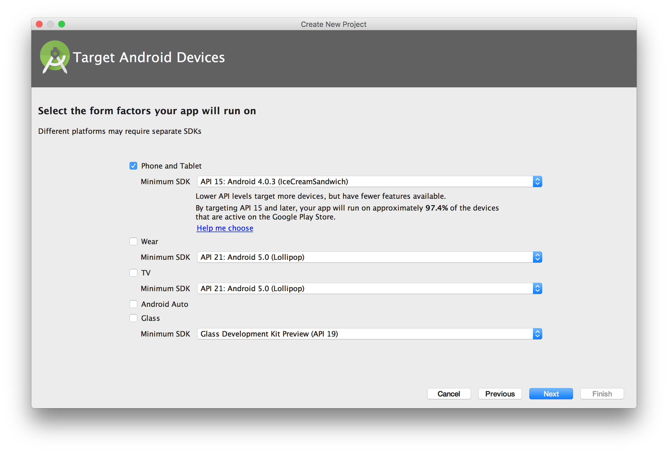668x453 pixels.
Task: Check the Android Auto checkbox
Action: 133,304
